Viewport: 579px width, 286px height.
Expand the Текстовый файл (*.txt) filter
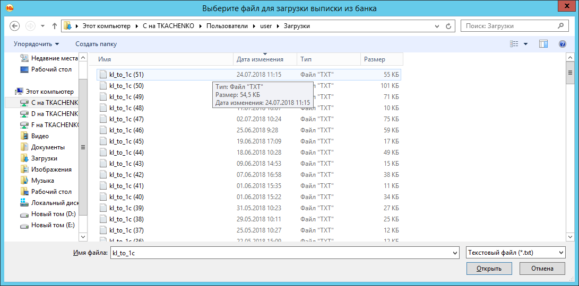pyautogui.click(x=561, y=253)
